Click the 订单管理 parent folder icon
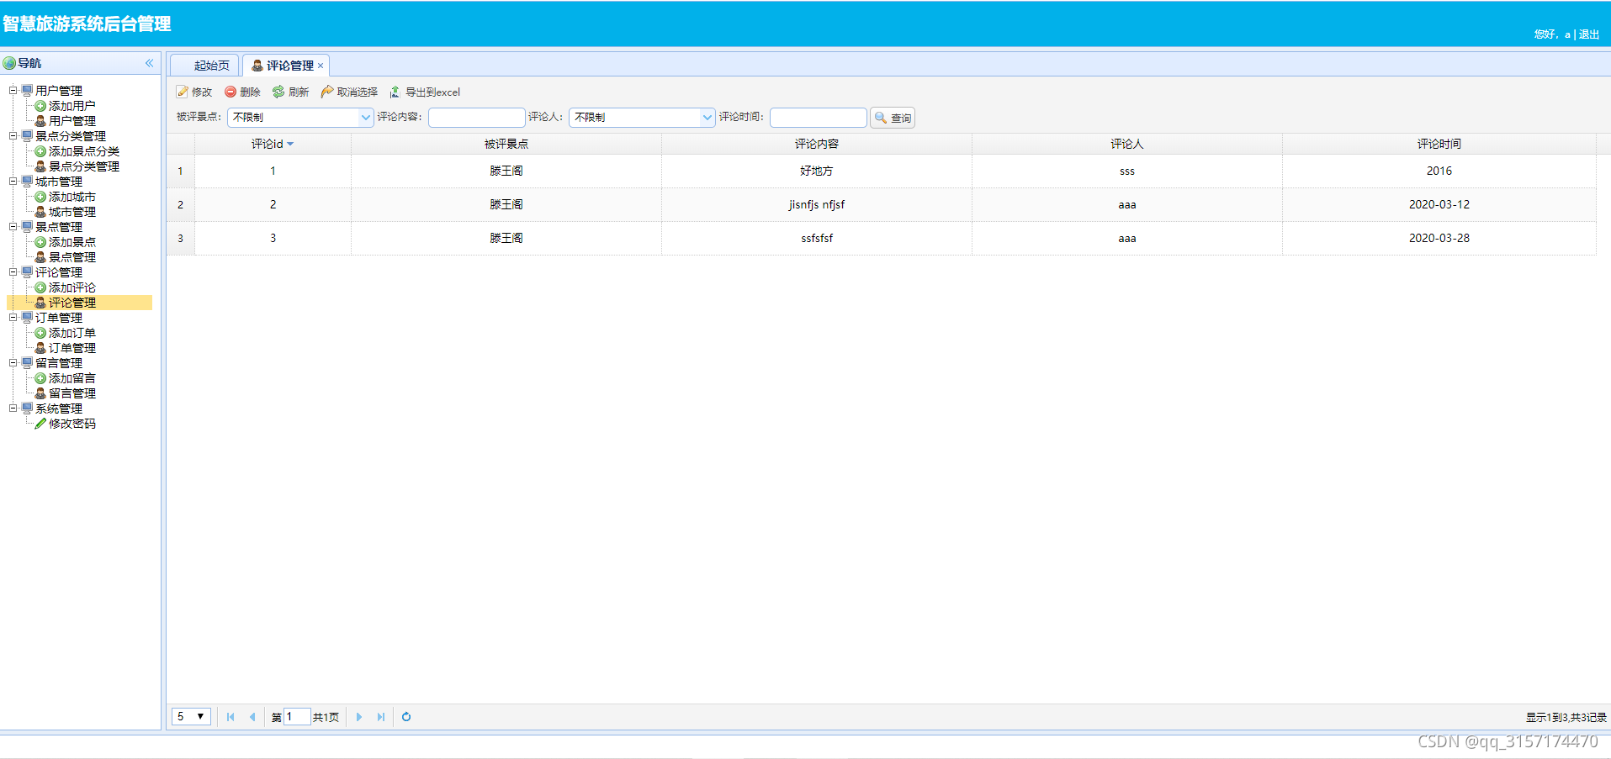Screen dimensions: 1611x759 pyautogui.click(x=27, y=317)
